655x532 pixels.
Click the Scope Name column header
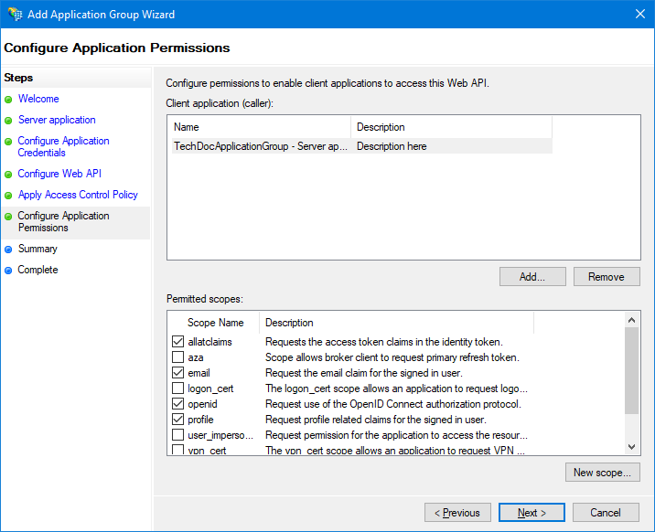pos(215,323)
